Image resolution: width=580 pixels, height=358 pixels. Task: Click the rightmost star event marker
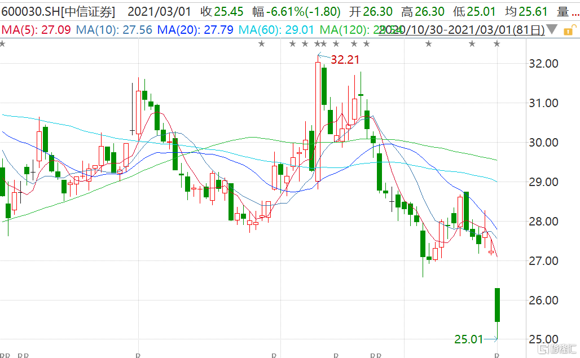click(496, 44)
